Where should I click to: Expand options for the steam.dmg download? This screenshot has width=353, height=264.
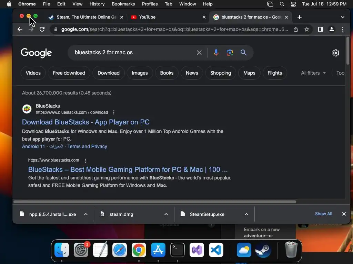(x=166, y=214)
